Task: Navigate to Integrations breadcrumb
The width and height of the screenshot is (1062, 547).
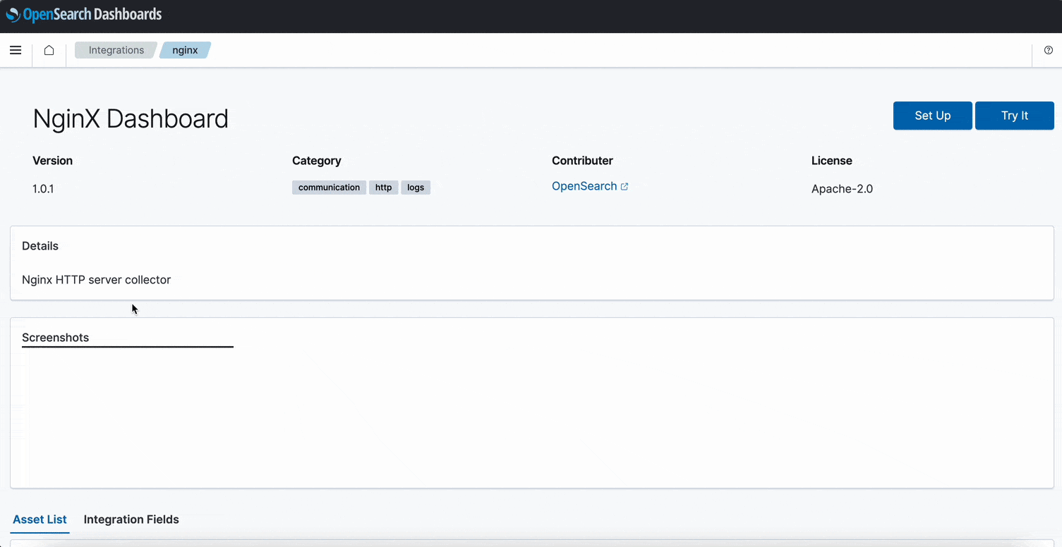Action: coord(116,50)
